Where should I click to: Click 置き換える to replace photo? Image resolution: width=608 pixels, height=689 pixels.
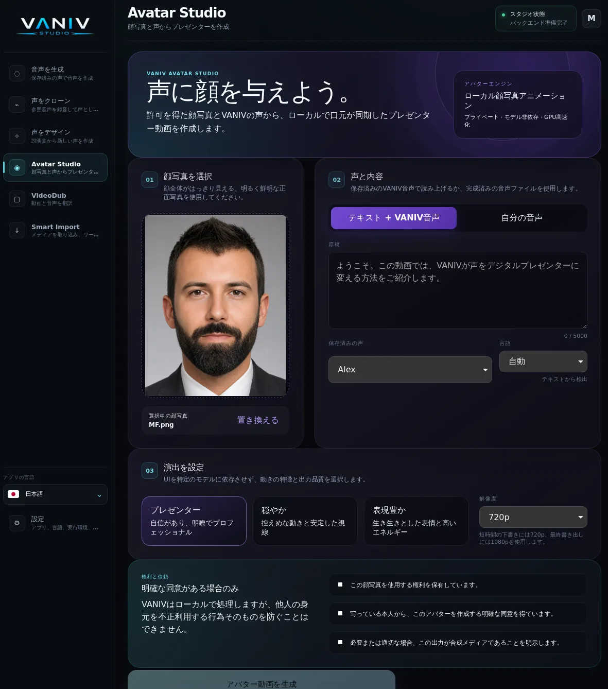pos(257,420)
